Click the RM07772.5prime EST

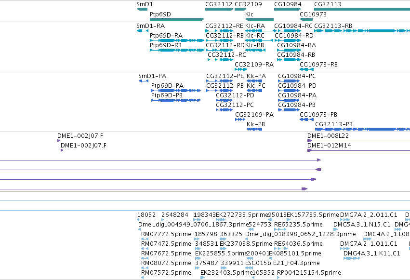[x=145, y=239]
